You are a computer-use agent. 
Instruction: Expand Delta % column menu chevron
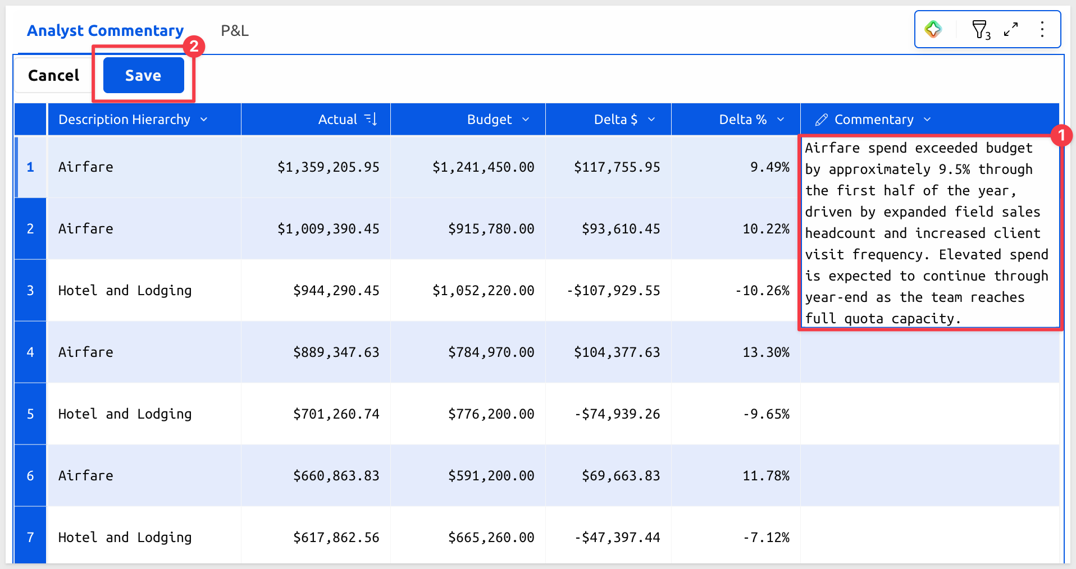[781, 120]
